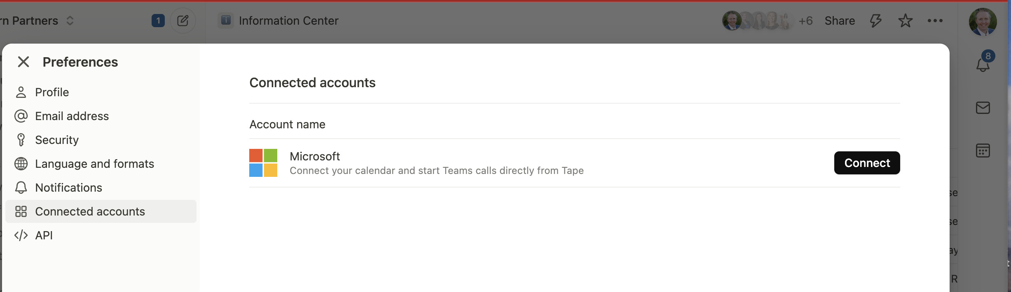Viewport: 1011px width, 292px height.
Task: Click the Share button
Action: point(840,21)
